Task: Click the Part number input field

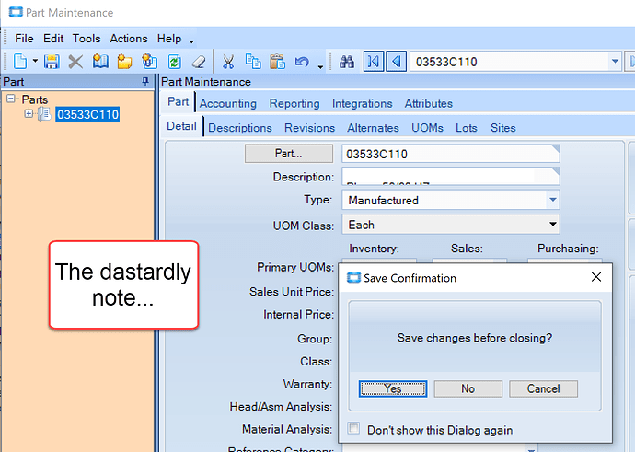Action: 451,154
